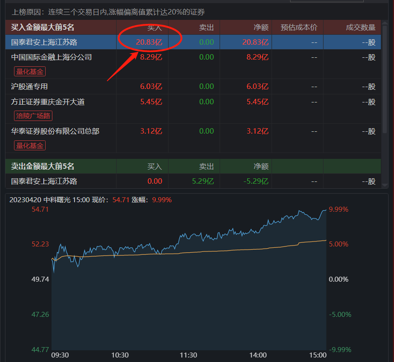This screenshot has height=362, width=394.
Task: Click the 20230420 中科曙光 chart title
Action: (40, 200)
